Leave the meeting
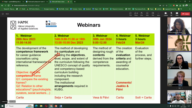This screenshot has height=108, width=192. click(x=185, y=14)
